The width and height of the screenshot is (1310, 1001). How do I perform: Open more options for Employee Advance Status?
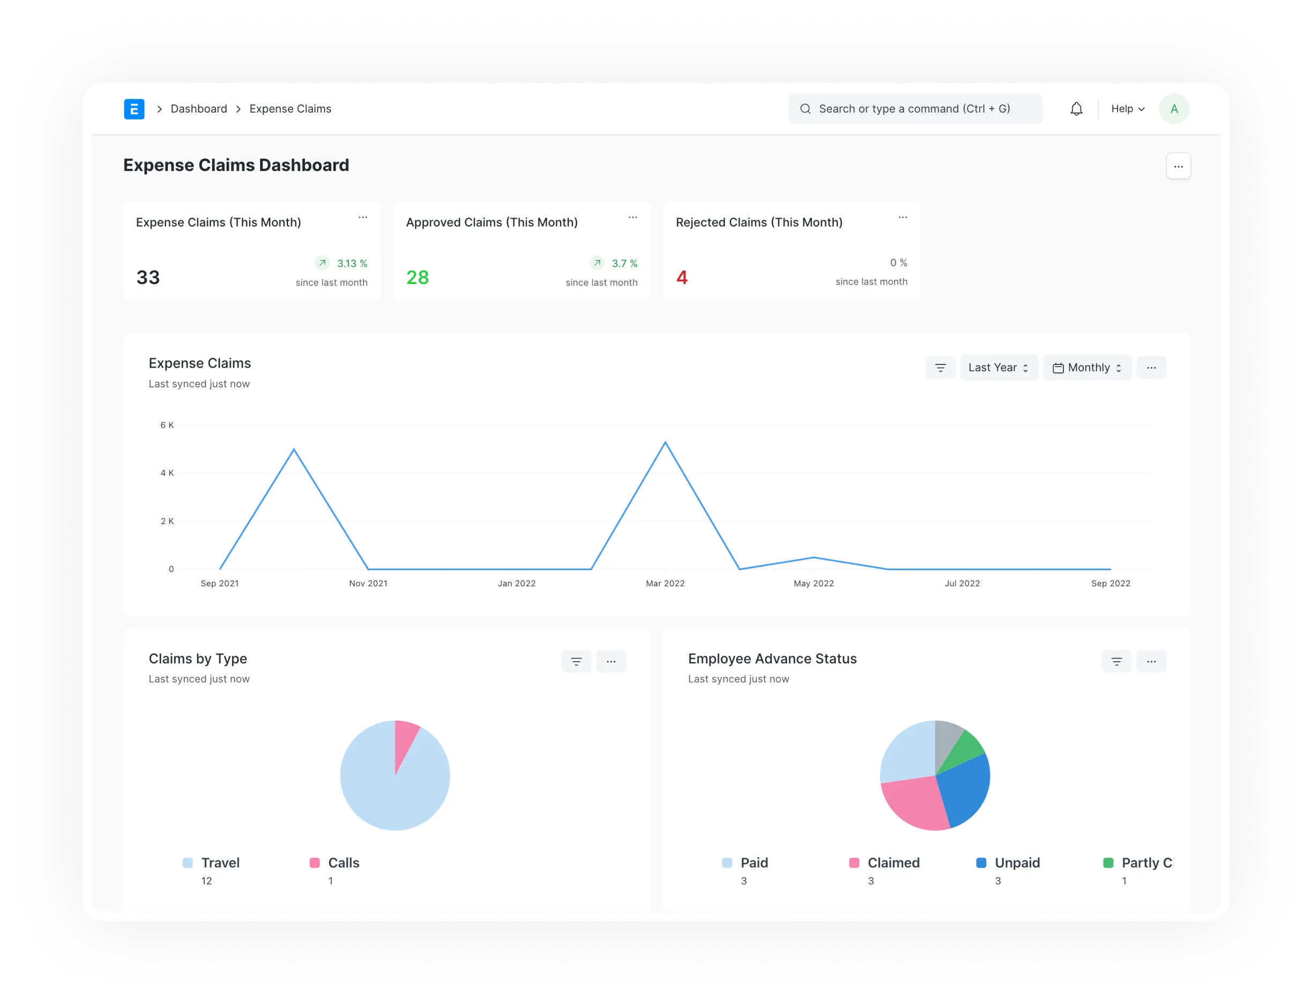(x=1151, y=661)
